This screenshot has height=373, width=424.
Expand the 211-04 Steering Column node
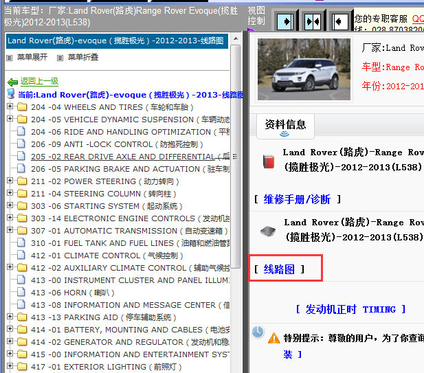[10, 193]
